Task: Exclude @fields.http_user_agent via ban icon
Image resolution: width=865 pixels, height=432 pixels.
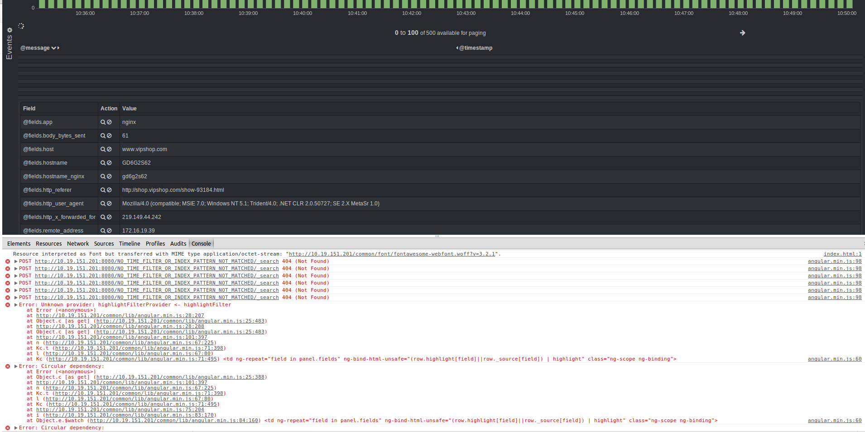Action: click(x=109, y=204)
